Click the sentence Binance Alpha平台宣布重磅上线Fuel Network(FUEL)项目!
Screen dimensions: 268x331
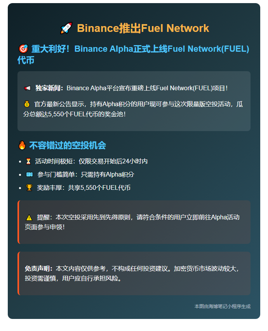point(147,88)
